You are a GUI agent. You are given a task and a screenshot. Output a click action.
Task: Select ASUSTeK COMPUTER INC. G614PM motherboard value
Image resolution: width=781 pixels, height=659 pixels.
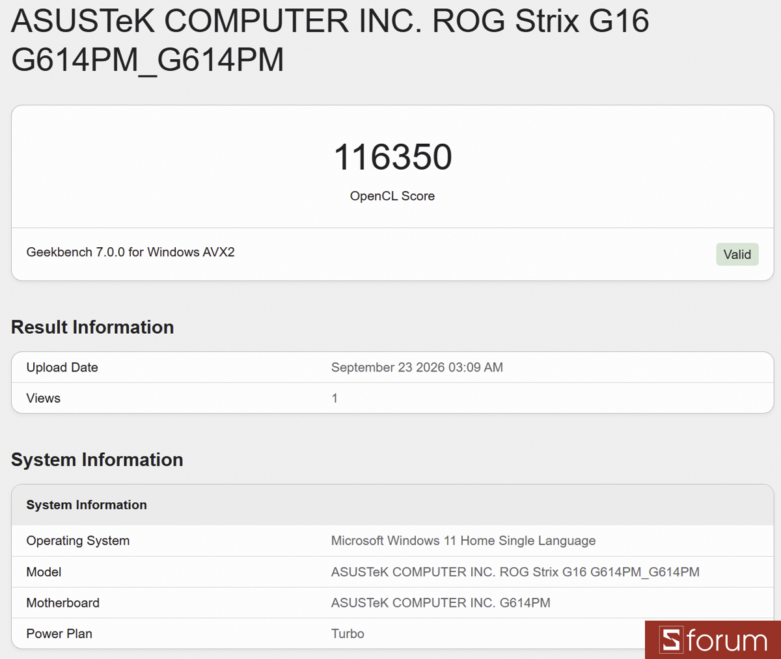click(x=441, y=603)
